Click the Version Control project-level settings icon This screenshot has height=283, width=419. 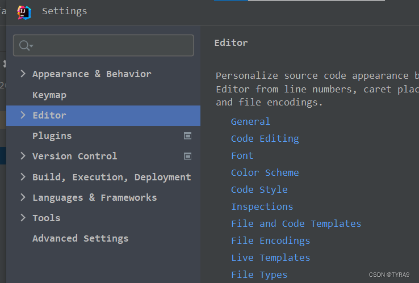(187, 157)
